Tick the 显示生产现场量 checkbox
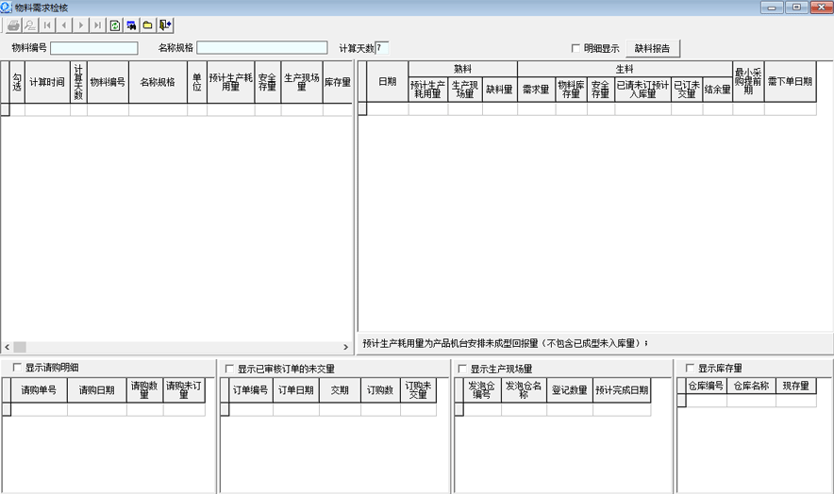Image resolution: width=834 pixels, height=494 pixels. (461, 369)
